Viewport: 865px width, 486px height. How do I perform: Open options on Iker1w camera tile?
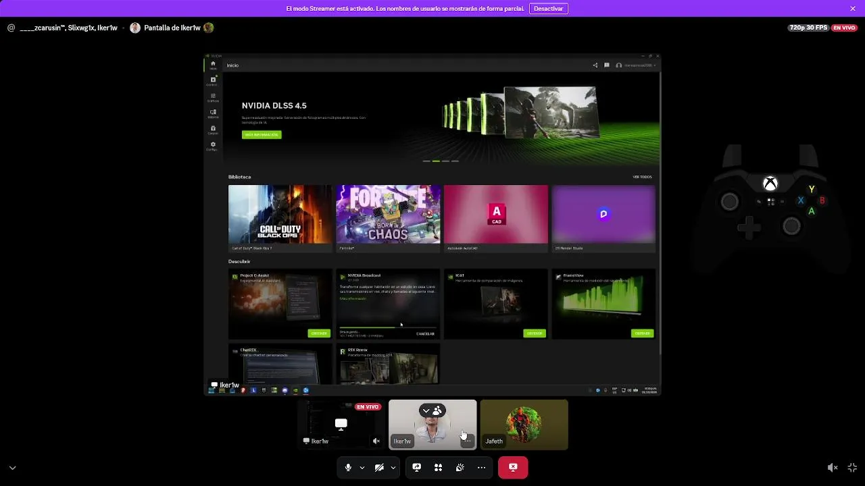pos(467,441)
